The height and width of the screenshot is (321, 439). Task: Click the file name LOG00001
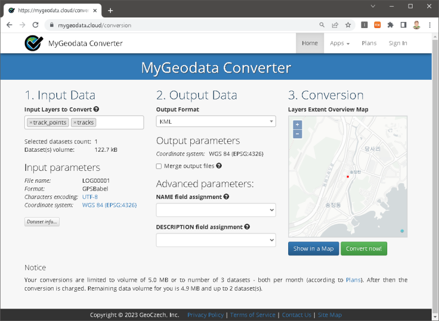click(96, 180)
